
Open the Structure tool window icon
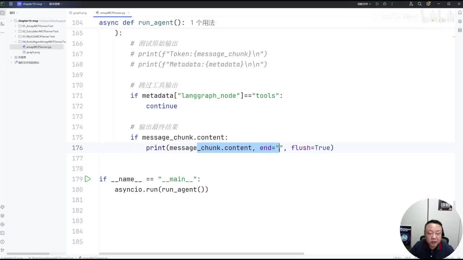pyautogui.click(x=3, y=24)
